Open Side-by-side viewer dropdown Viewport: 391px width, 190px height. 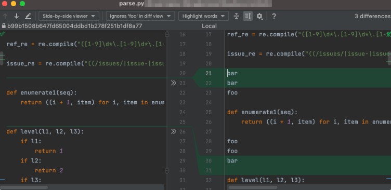(69, 16)
